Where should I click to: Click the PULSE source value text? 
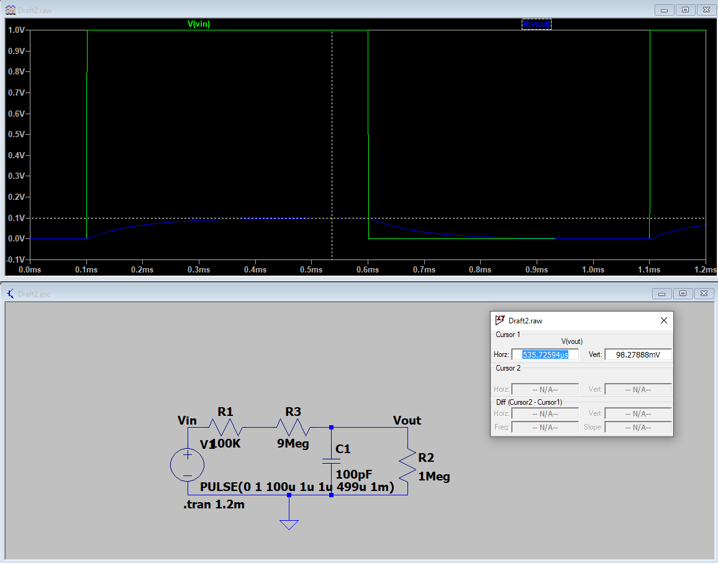(x=297, y=487)
